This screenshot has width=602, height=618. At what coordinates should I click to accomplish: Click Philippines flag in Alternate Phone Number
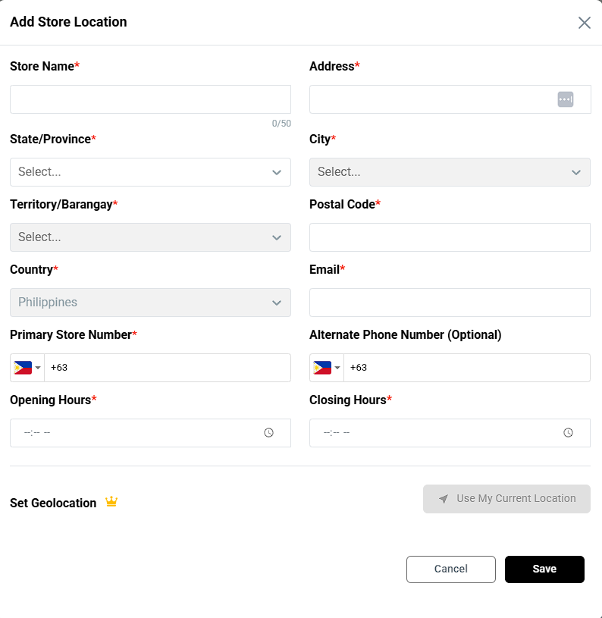click(323, 368)
